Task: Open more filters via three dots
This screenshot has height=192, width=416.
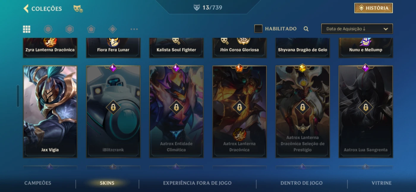Action: point(134,29)
